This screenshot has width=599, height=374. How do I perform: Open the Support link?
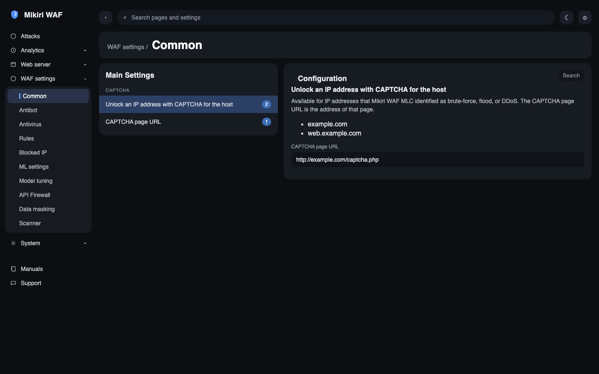[48, 283]
